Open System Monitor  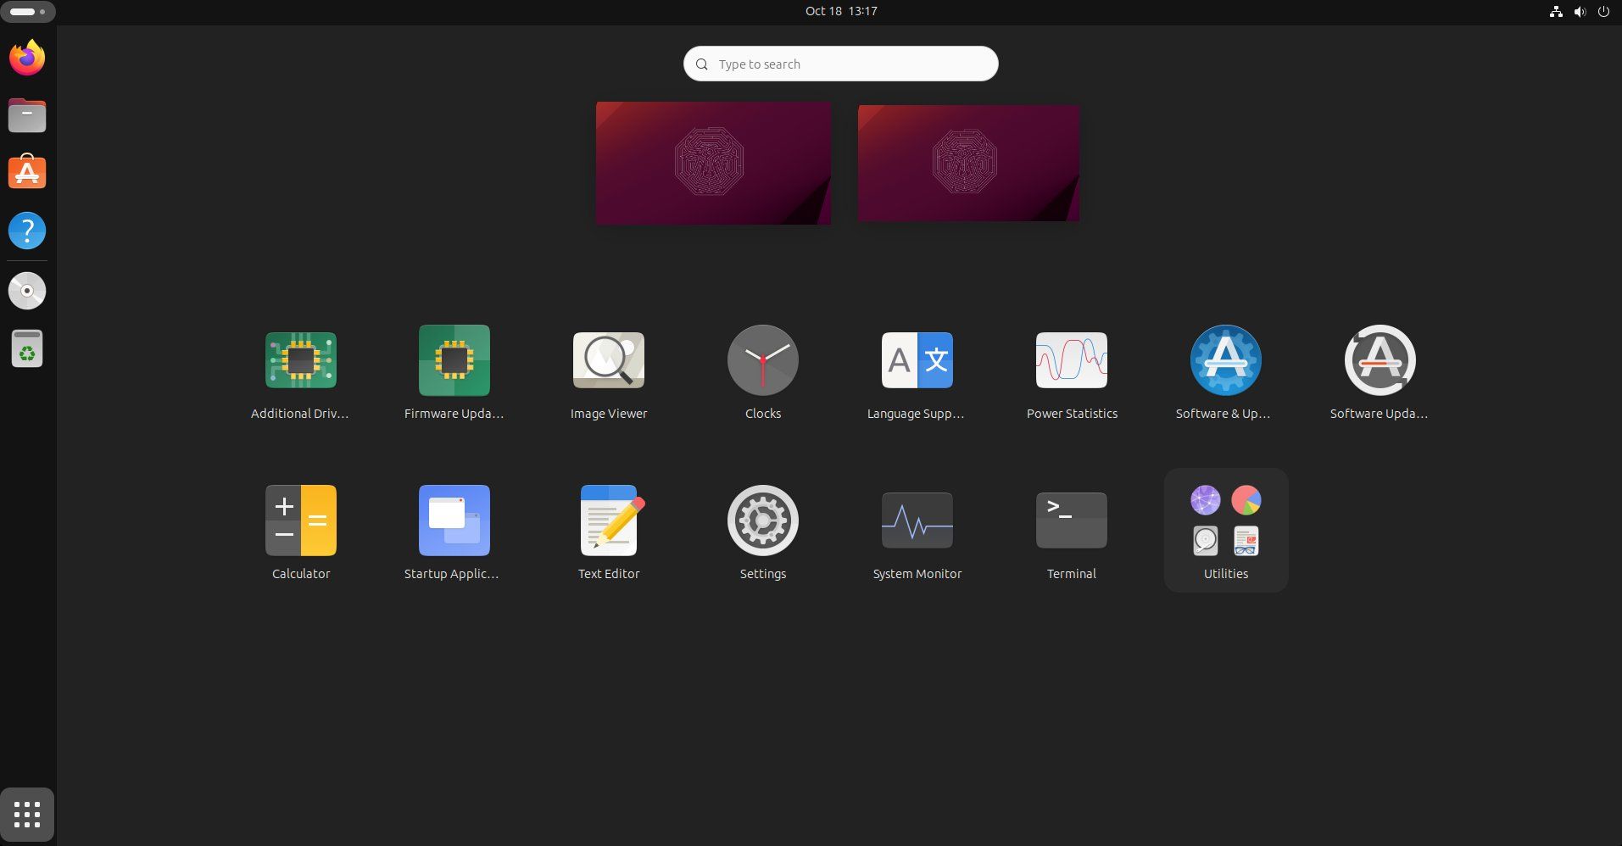click(x=917, y=520)
